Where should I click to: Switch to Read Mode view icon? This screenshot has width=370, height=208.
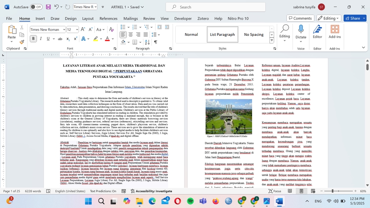point(290,191)
